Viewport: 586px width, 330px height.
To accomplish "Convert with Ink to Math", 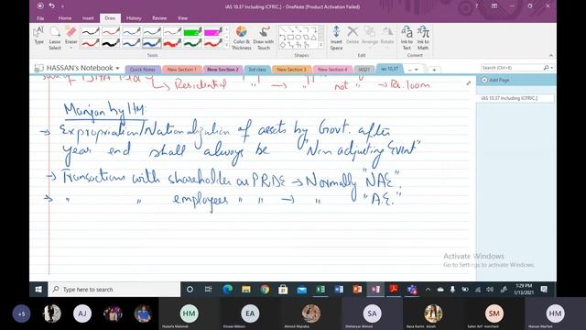I will point(423,38).
